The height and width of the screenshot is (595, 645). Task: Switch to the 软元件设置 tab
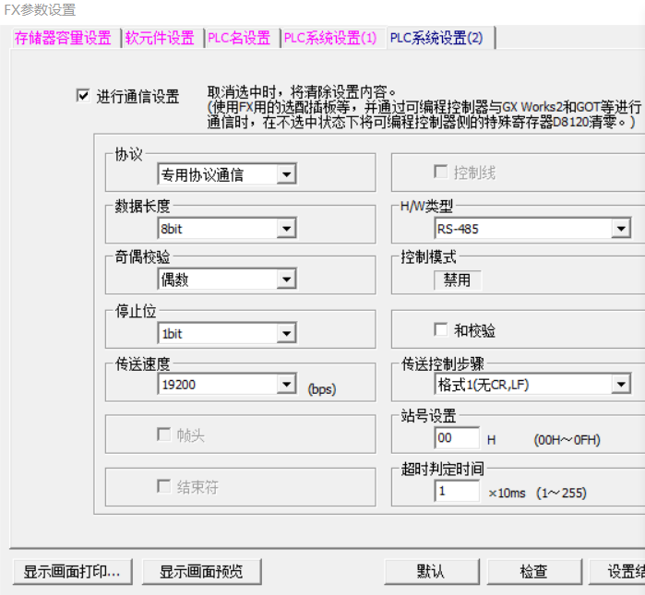(161, 38)
